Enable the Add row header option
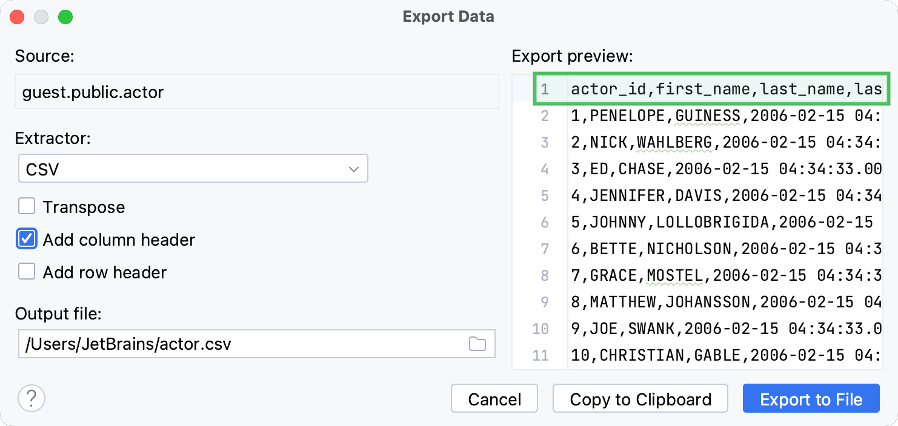This screenshot has width=898, height=426. (27, 272)
